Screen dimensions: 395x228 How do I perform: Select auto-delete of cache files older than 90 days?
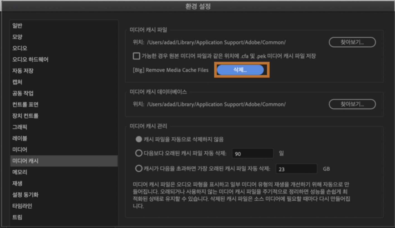tap(139, 153)
